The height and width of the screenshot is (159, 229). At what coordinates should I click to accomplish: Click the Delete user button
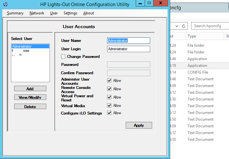pos(30,107)
